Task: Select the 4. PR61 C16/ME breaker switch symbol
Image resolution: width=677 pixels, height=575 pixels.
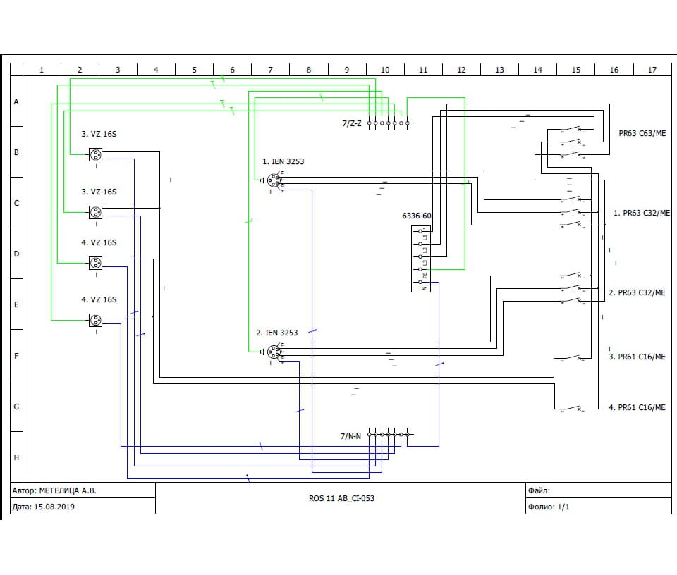Action: 572,408
